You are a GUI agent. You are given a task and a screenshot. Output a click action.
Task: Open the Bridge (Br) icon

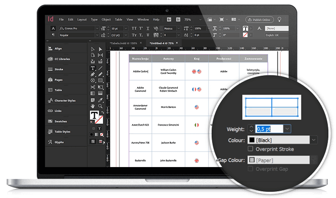(168, 19)
